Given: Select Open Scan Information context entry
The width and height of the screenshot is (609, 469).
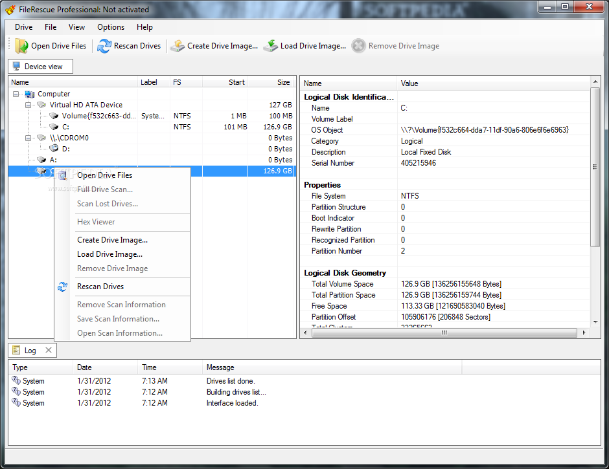Looking at the screenshot, I should 122,333.
